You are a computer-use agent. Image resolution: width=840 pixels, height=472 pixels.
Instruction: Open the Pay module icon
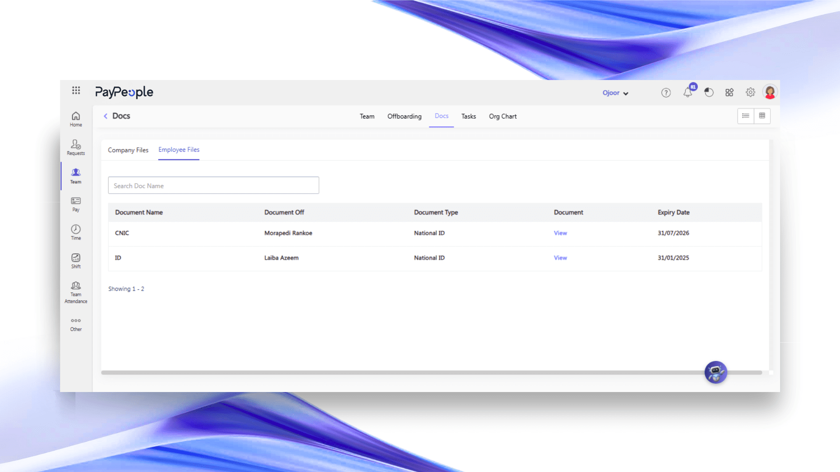(x=76, y=204)
